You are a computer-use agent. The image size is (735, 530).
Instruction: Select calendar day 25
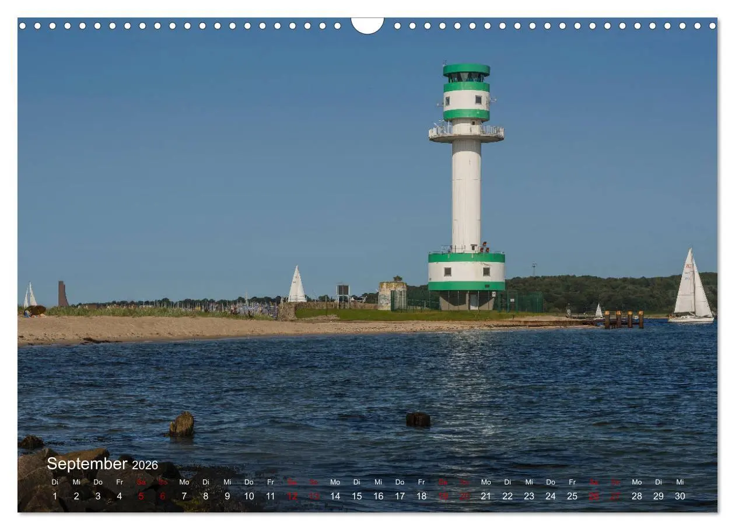572,496
